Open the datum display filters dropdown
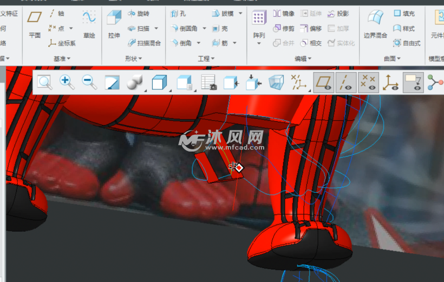Image resolution: width=444 pixels, height=282 pixels. (x=300, y=83)
